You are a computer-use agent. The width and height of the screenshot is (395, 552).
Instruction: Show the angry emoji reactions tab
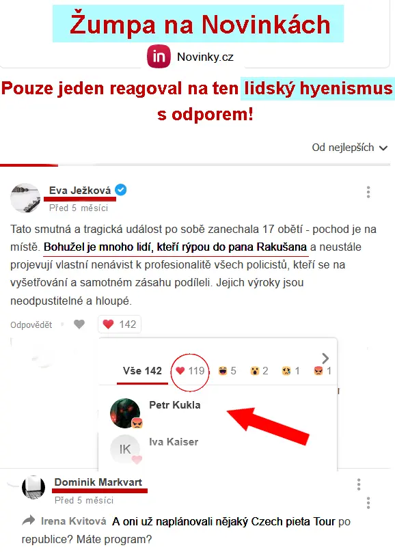(x=323, y=371)
